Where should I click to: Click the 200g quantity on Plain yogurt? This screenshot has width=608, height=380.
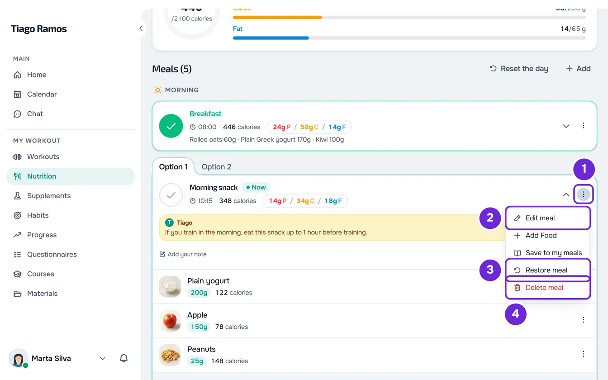click(x=199, y=293)
